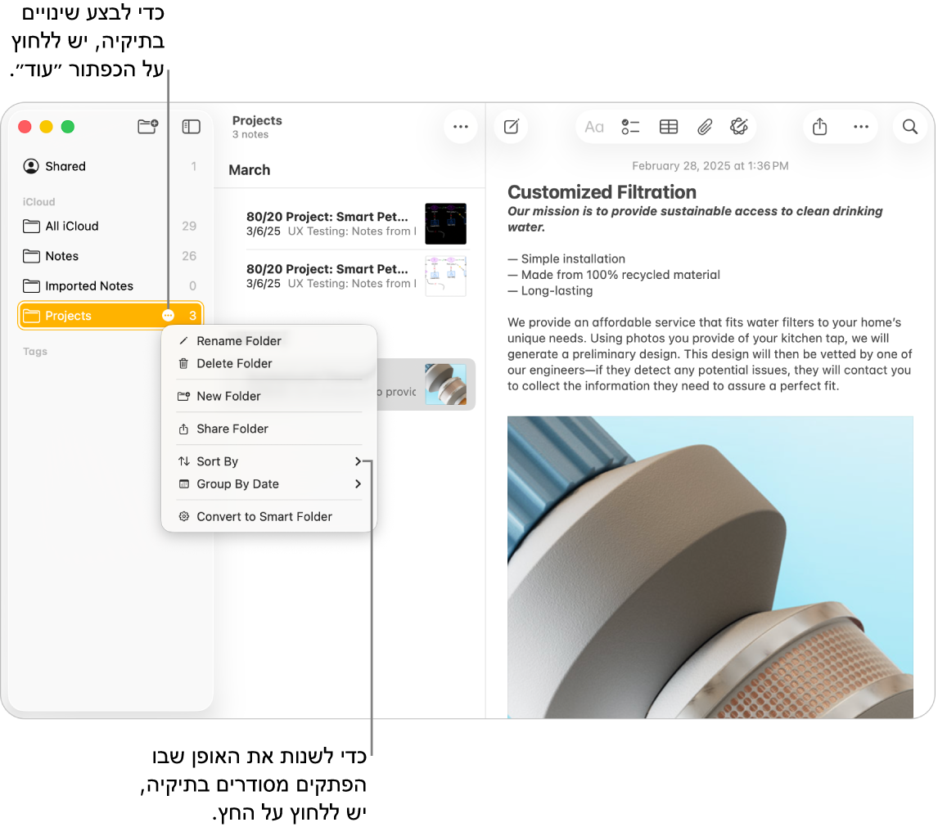Viewport: 938px width, 827px height.
Task: Click Convert to Smart Folder
Action: 264,517
